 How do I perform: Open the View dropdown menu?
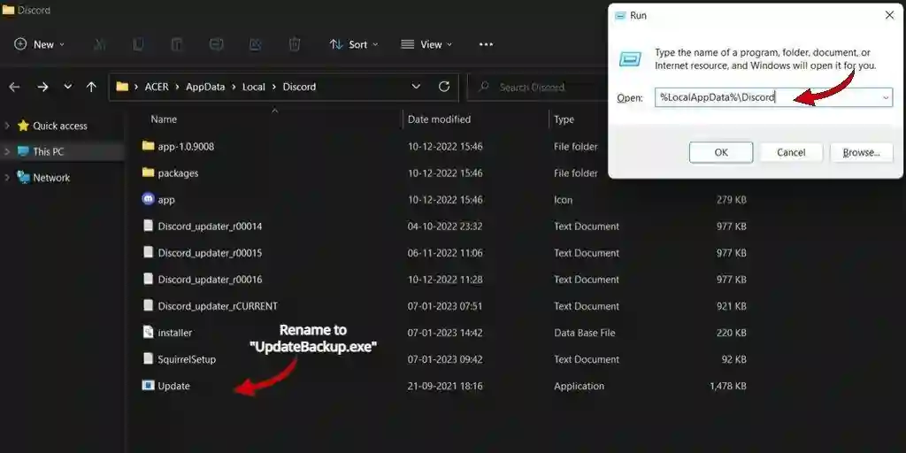pos(426,44)
